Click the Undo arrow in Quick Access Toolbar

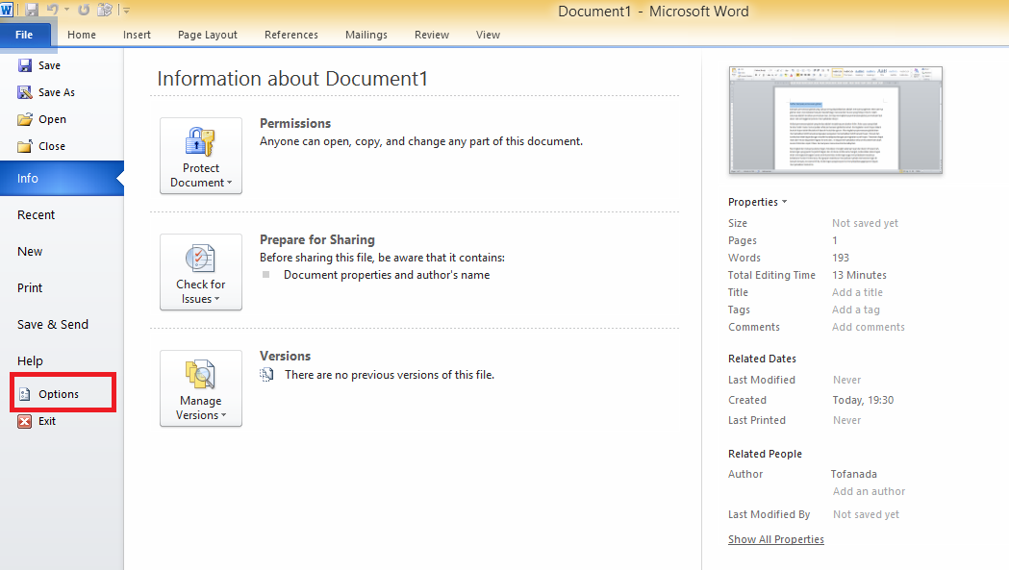[x=52, y=11]
